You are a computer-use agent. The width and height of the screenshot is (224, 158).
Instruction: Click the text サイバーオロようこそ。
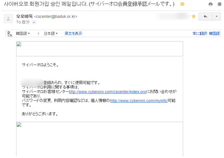pyautogui.click(x=40, y=65)
